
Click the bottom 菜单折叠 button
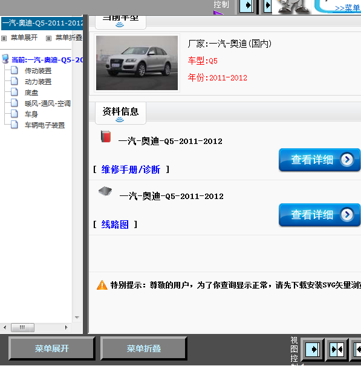[x=144, y=348]
